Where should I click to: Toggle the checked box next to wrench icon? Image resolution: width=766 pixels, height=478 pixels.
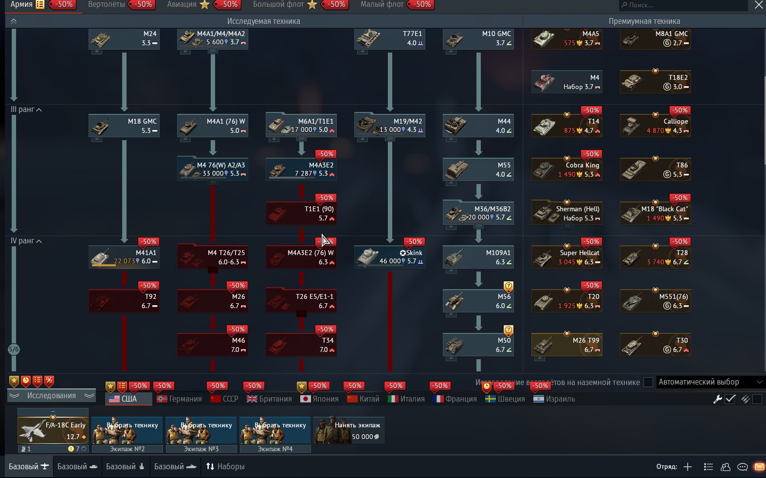click(730, 399)
